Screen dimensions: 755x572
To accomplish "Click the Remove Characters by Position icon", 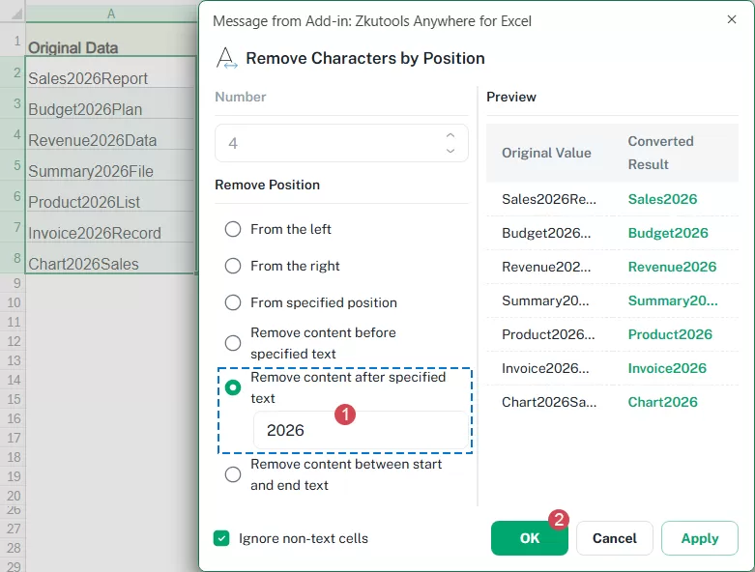I will pos(226,58).
